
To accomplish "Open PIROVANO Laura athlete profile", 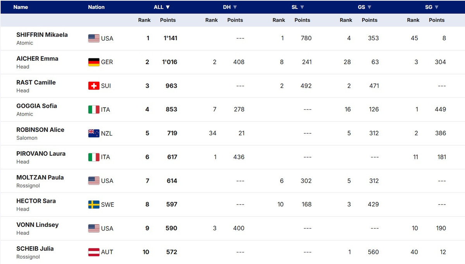I will click(x=41, y=153).
